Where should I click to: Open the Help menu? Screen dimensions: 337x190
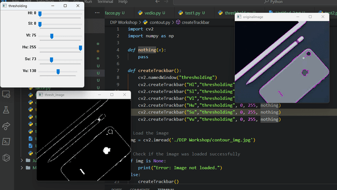(123, 2)
